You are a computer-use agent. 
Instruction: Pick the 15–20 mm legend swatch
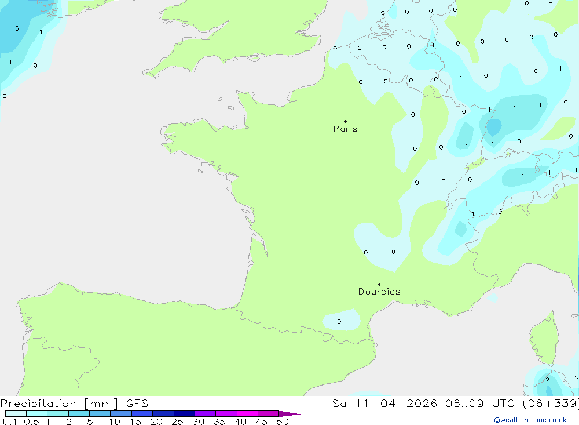pos(142,413)
